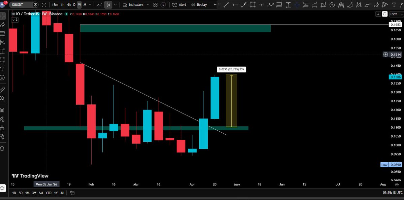Switch to the 4h timeframe
This screenshot has height=200, width=404.
point(69,5)
